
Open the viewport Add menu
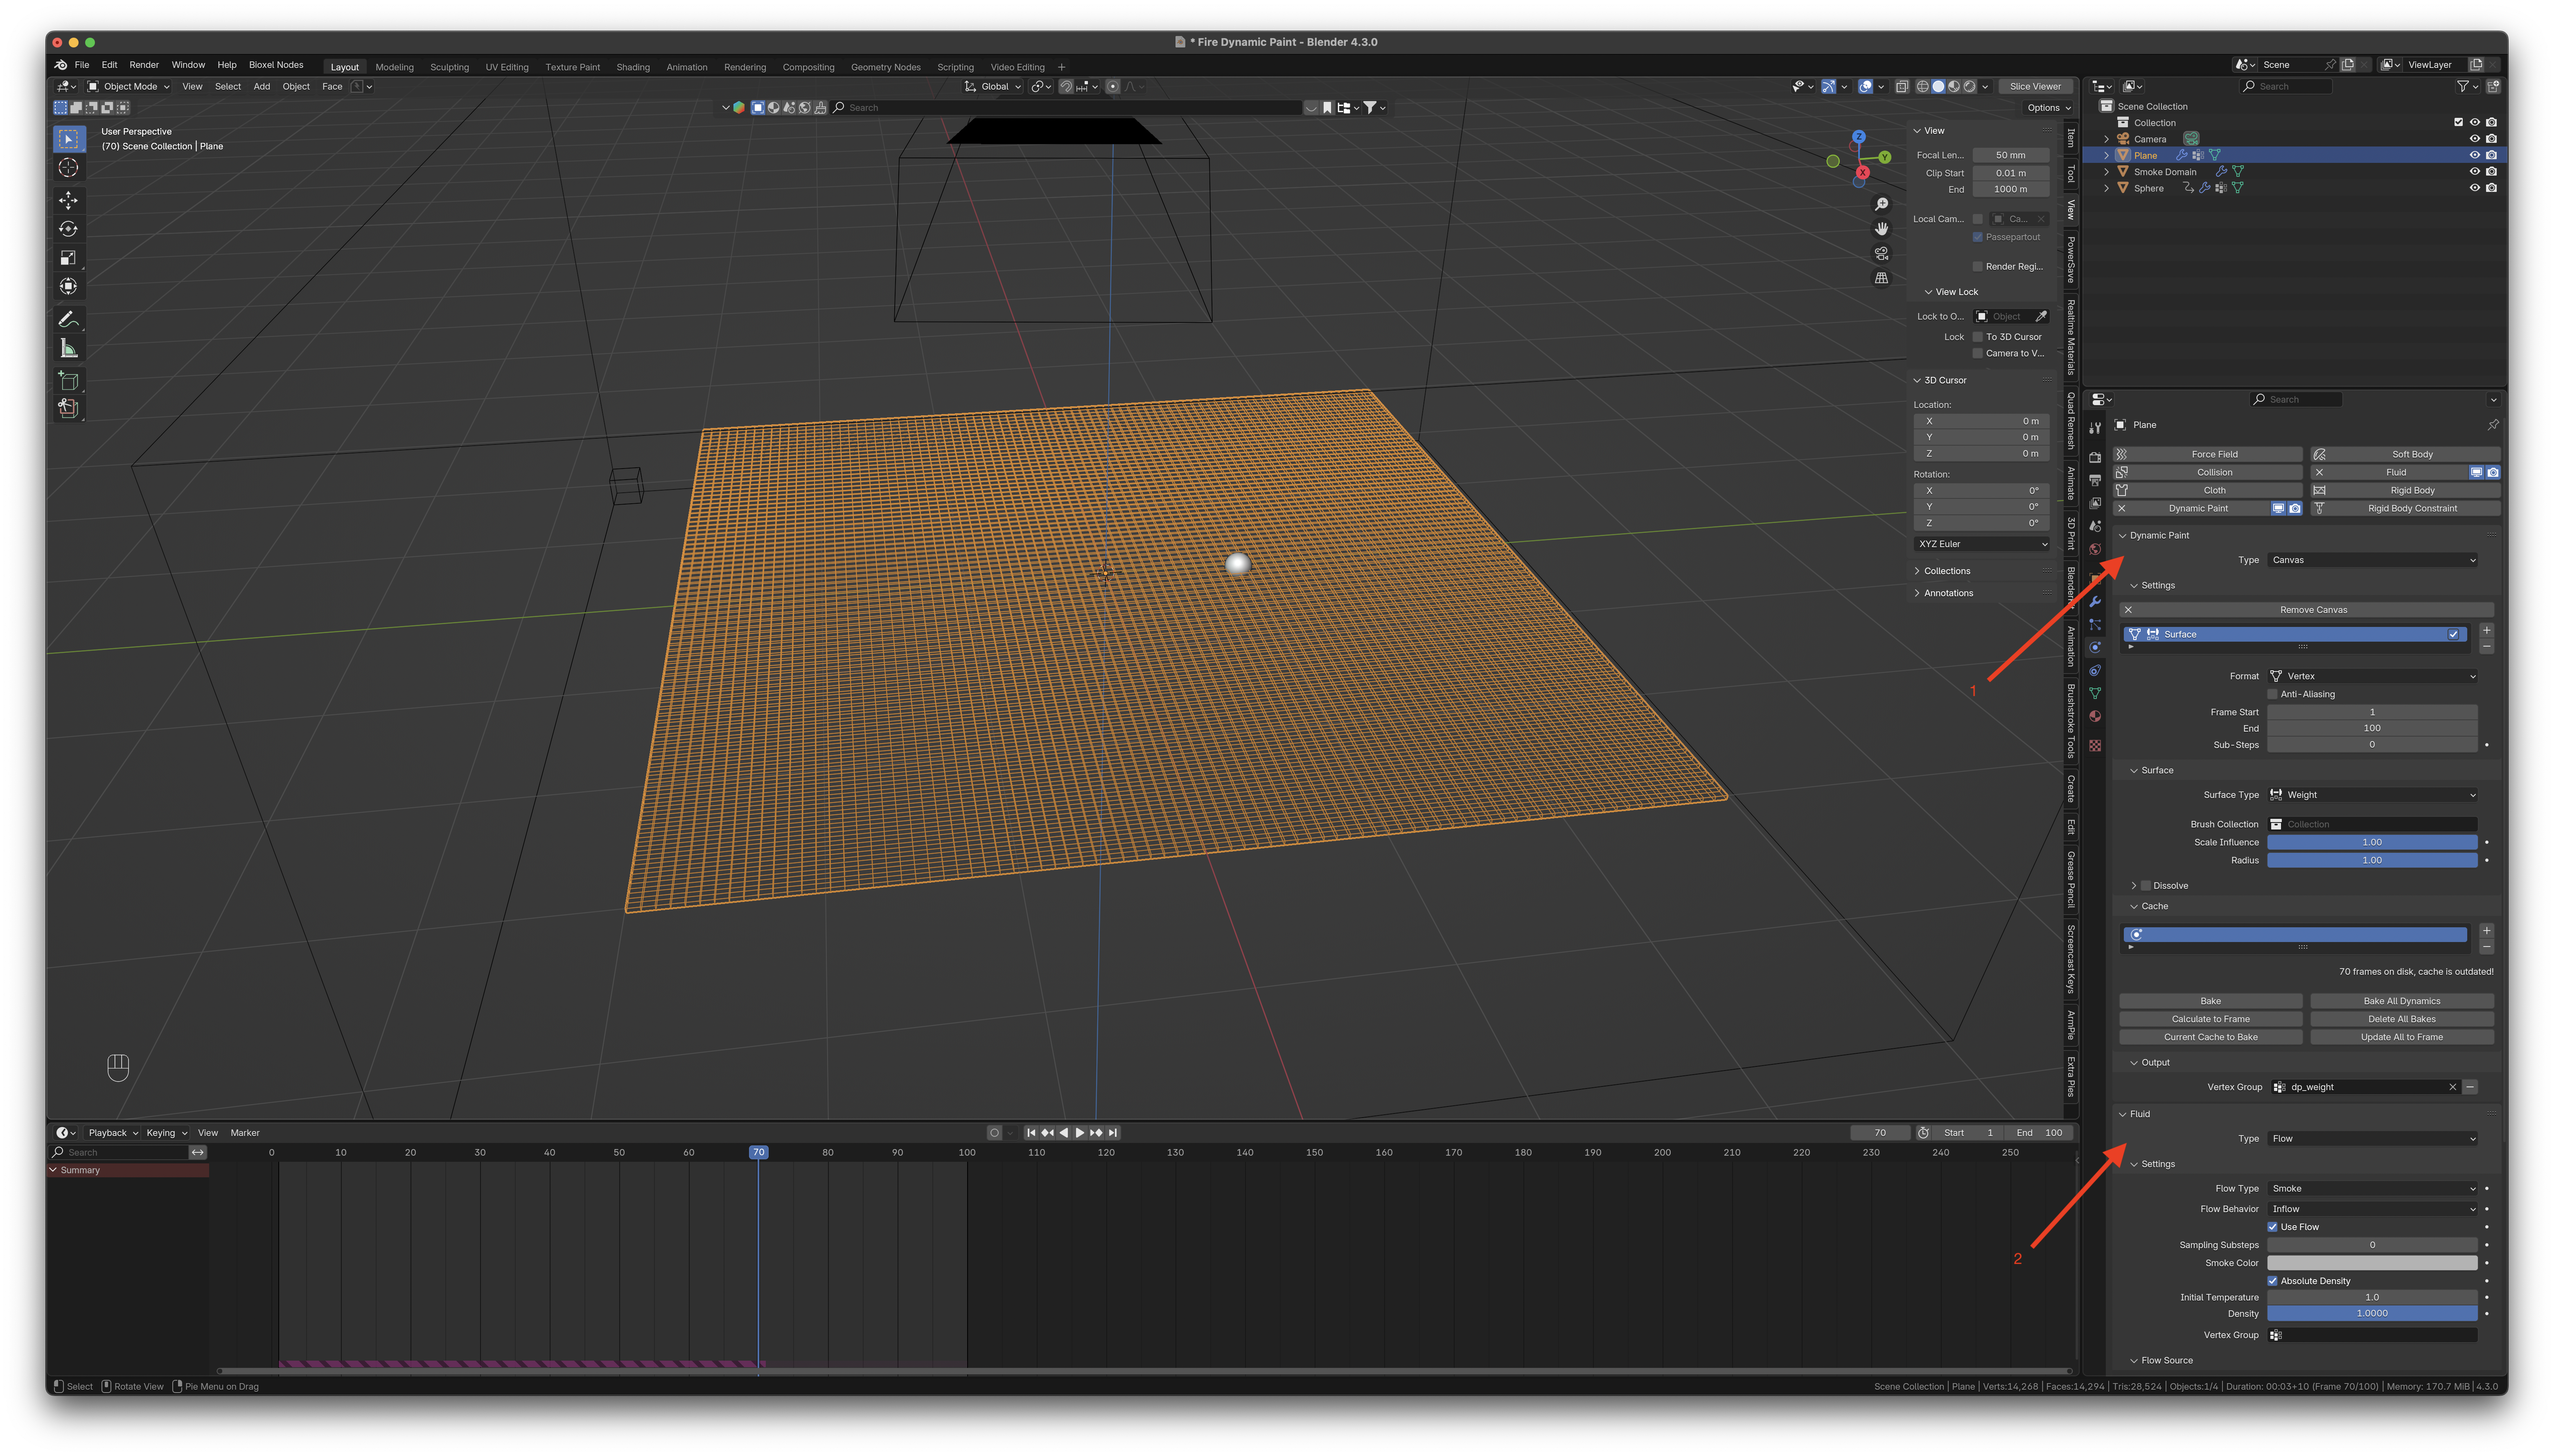(x=262, y=87)
